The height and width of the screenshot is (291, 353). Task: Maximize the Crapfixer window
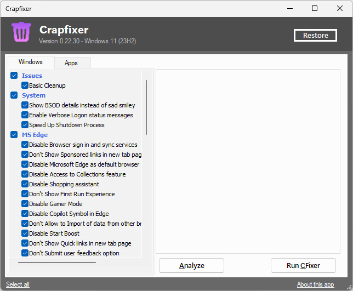(x=315, y=9)
